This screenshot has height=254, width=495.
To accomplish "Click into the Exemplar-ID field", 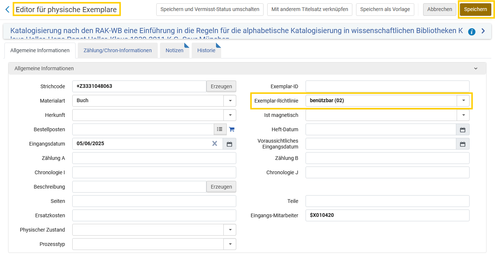I will click(x=387, y=86).
